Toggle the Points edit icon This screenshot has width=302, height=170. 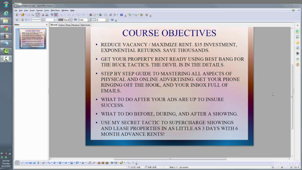(x=90, y=163)
